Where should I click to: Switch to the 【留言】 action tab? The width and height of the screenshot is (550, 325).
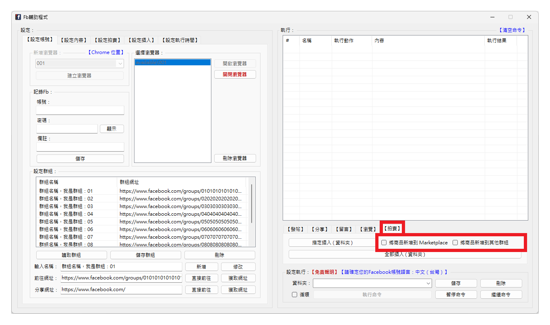click(x=344, y=229)
